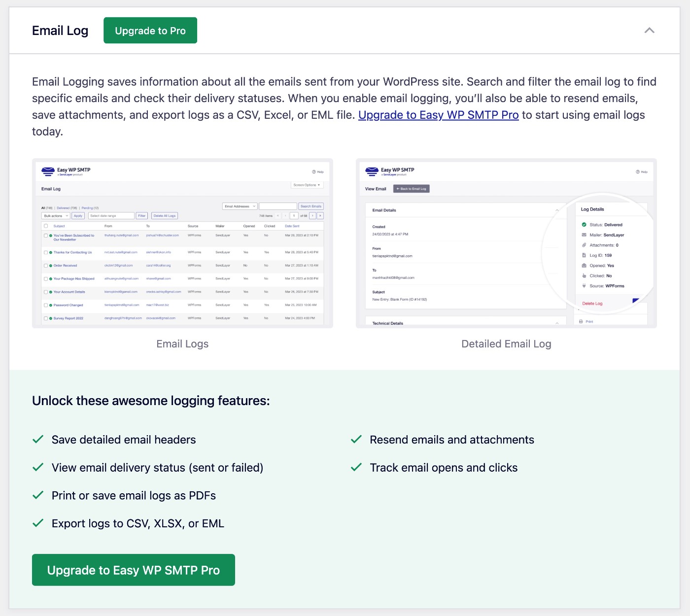Select 'View email delivery status (sent or failed)' text

[157, 468]
